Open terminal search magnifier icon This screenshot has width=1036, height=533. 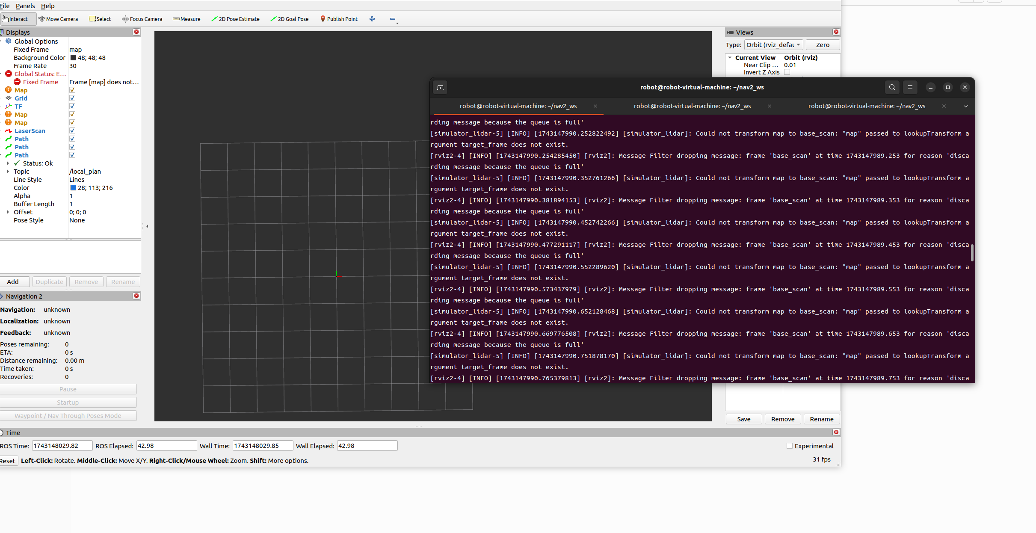pyautogui.click(x=892, y=87)
